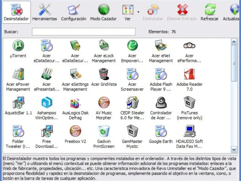Screen dimensions: 241x181
Task: Click the scroll down arrow of program list
Action: pyautogui.click(x=234, y=150)
